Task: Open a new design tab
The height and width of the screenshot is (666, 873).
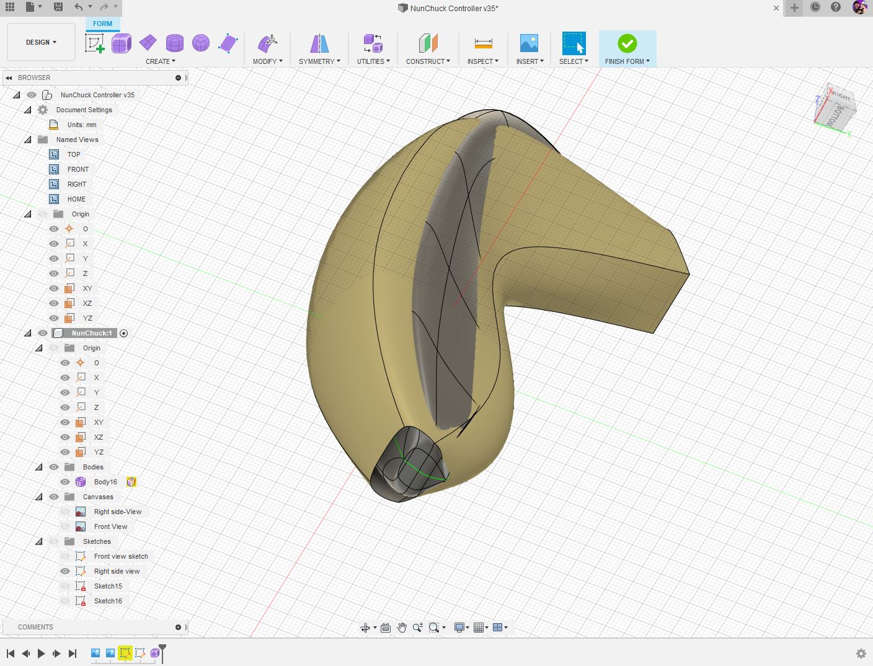Action: tap(794, 8)
